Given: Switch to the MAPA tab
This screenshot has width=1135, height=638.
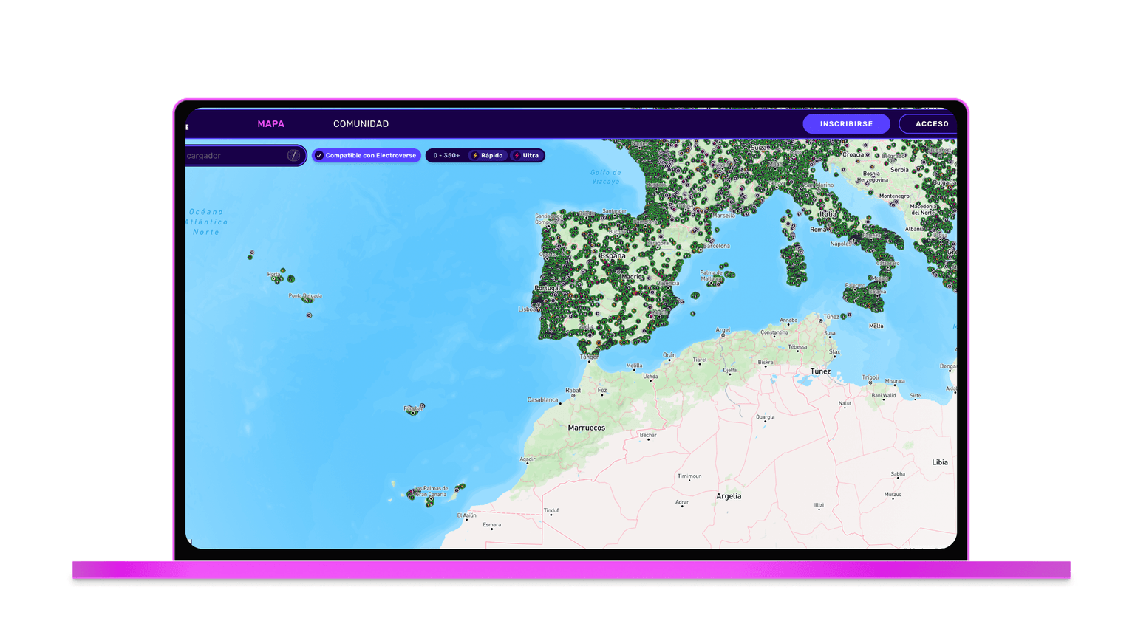Looking at the screenshot, I should [x=270, y=124].
